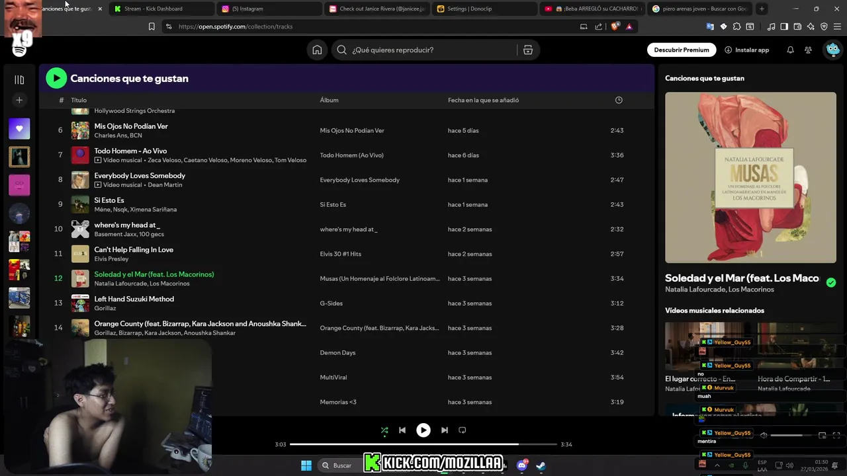
Task: Switch to Beba ARREGLÓ su CACHARRO tab
Action: [593, 9]
